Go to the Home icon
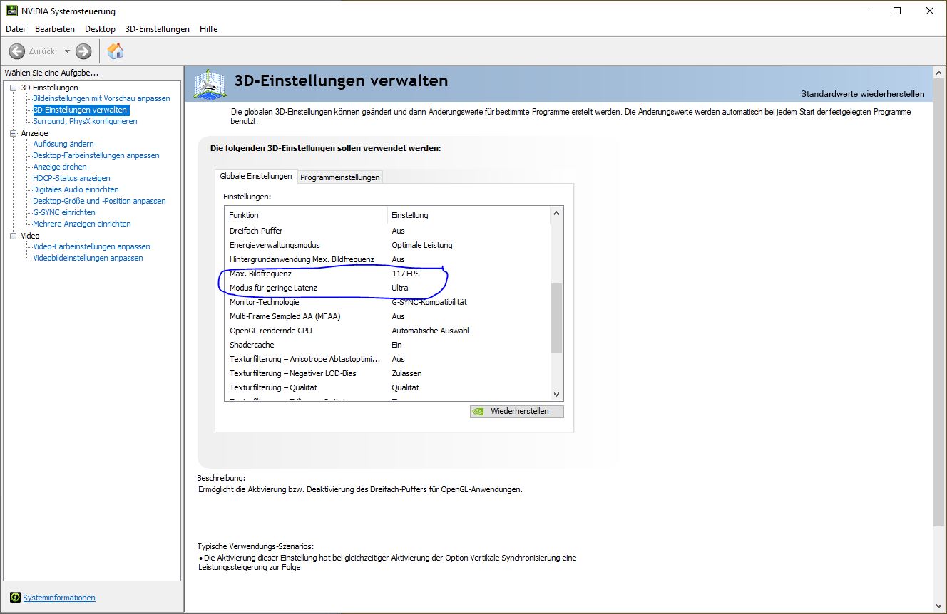The width and height of the screenshot is (947, 614). tap(116, 51)
